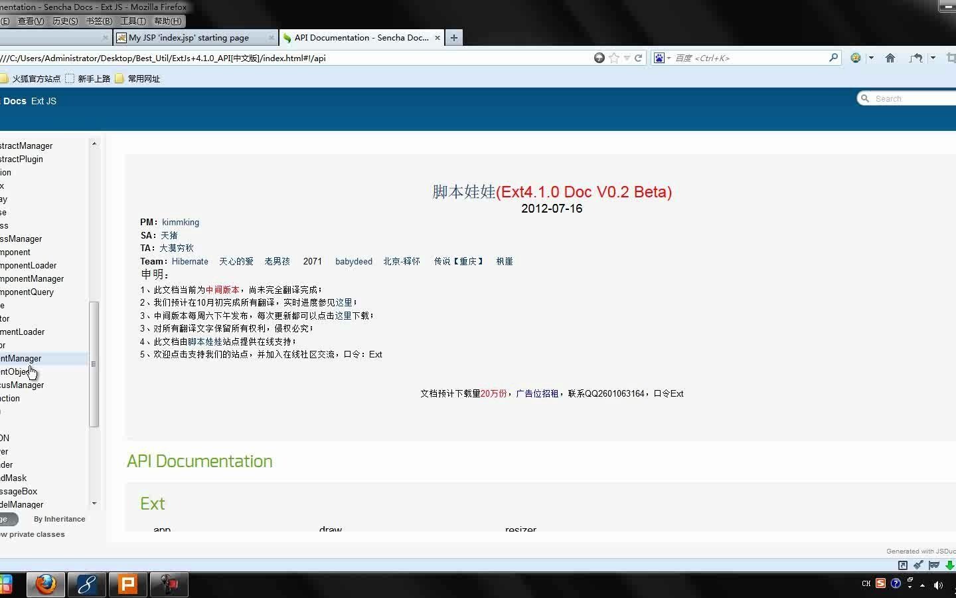Go to the Firefox home page
This screenshot has height=598, width=956.
pyautogui.click(x=890, y=58)
